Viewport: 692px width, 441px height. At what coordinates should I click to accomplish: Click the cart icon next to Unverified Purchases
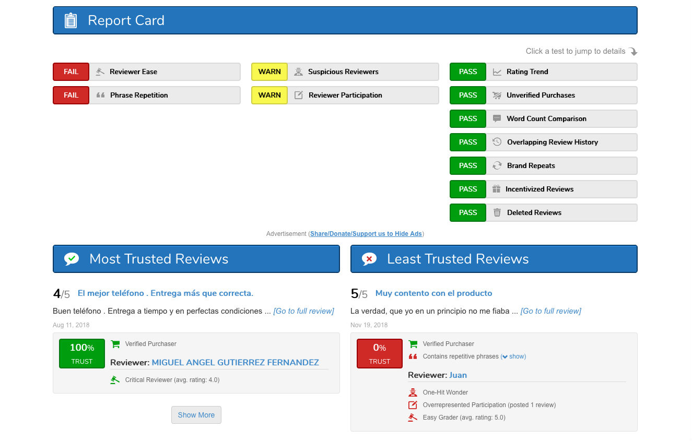(x=497, y=96)
